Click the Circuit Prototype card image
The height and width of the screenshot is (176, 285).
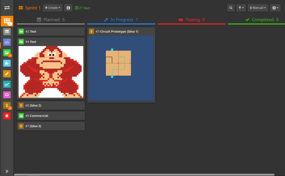point(121,68)
